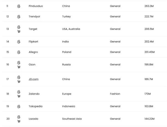Click the shopping cart icon beside Target
This screenshot has height=127, width=167.
point(19,32)
